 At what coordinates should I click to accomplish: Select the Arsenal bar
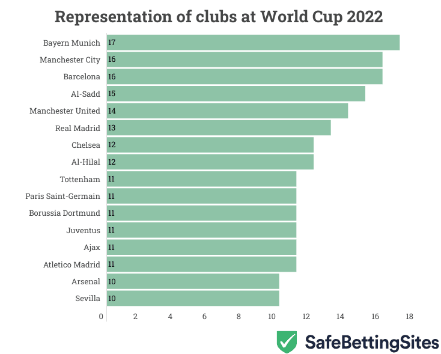(193, 281)
